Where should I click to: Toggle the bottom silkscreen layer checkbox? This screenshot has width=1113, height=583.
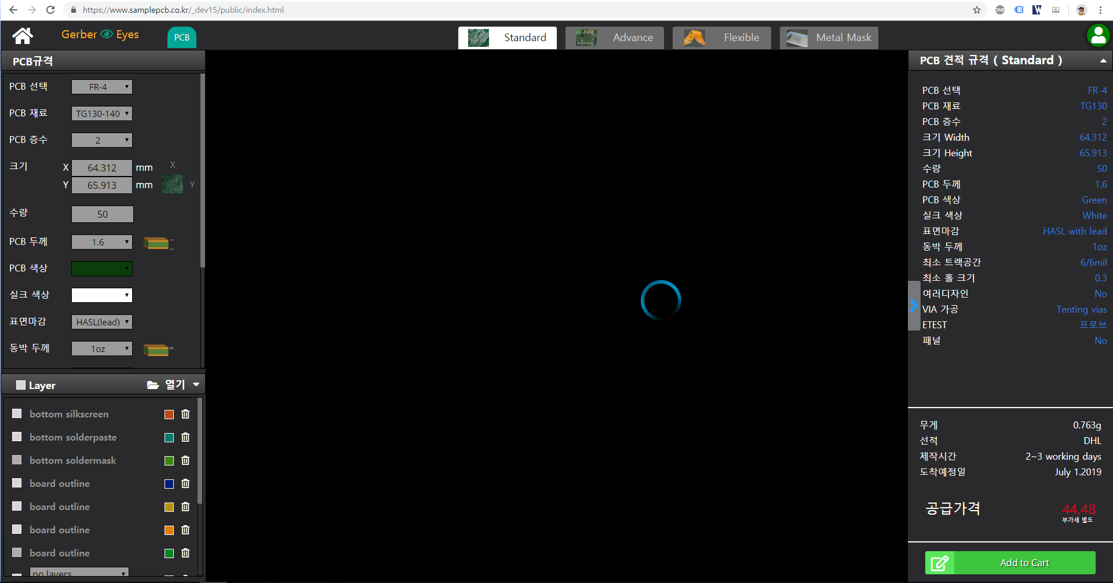[17, 413]
